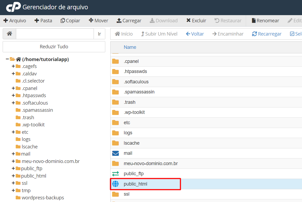Expand .htpasswds in the folder tree
This screenshot has width=302, height=202.
click(13, 95)
